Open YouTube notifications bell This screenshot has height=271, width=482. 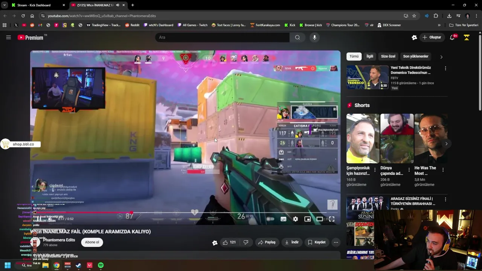coord(453,37)
